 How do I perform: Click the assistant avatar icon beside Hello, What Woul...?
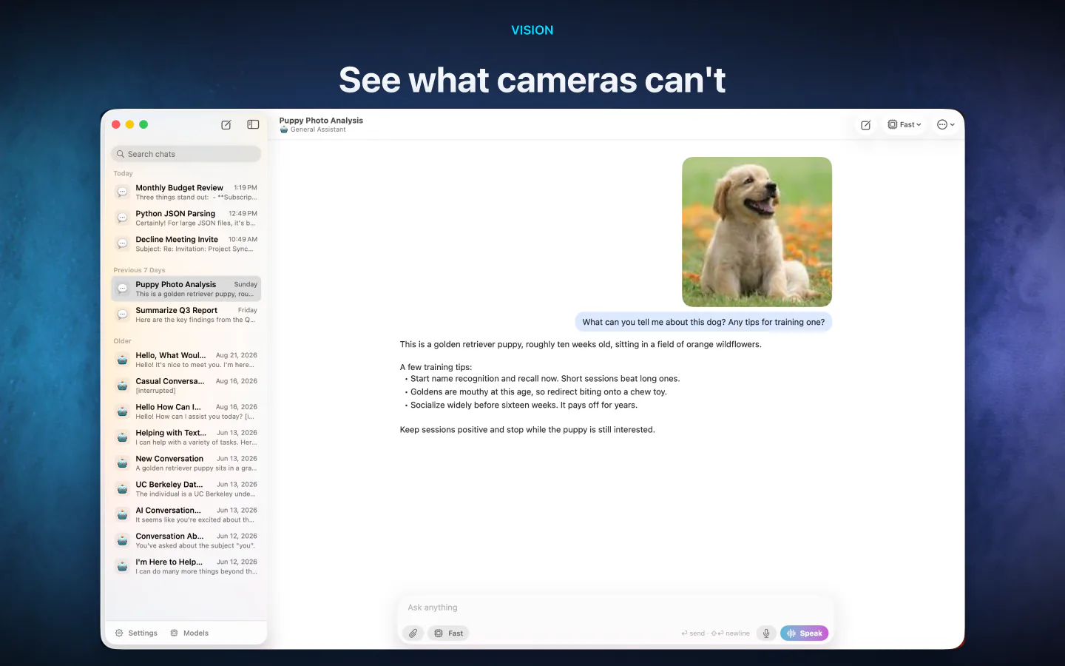(123, 360)
